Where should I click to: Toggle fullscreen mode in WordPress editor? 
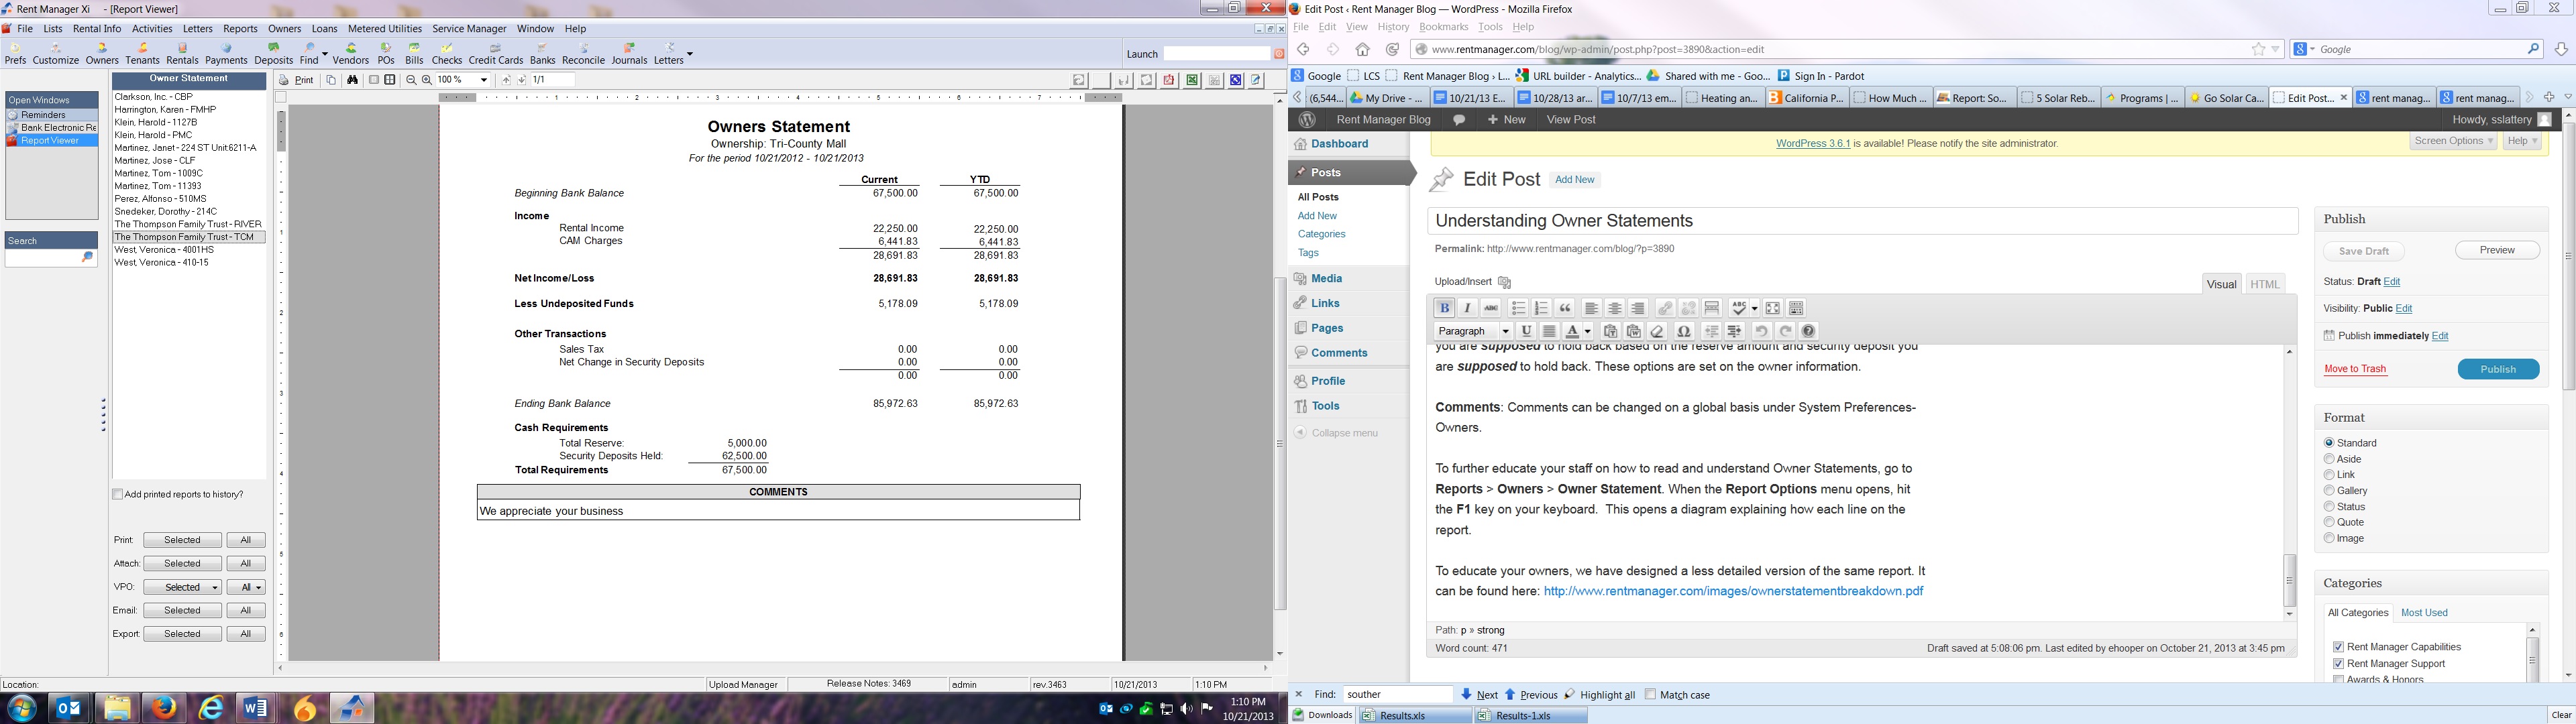(1773, 308)
